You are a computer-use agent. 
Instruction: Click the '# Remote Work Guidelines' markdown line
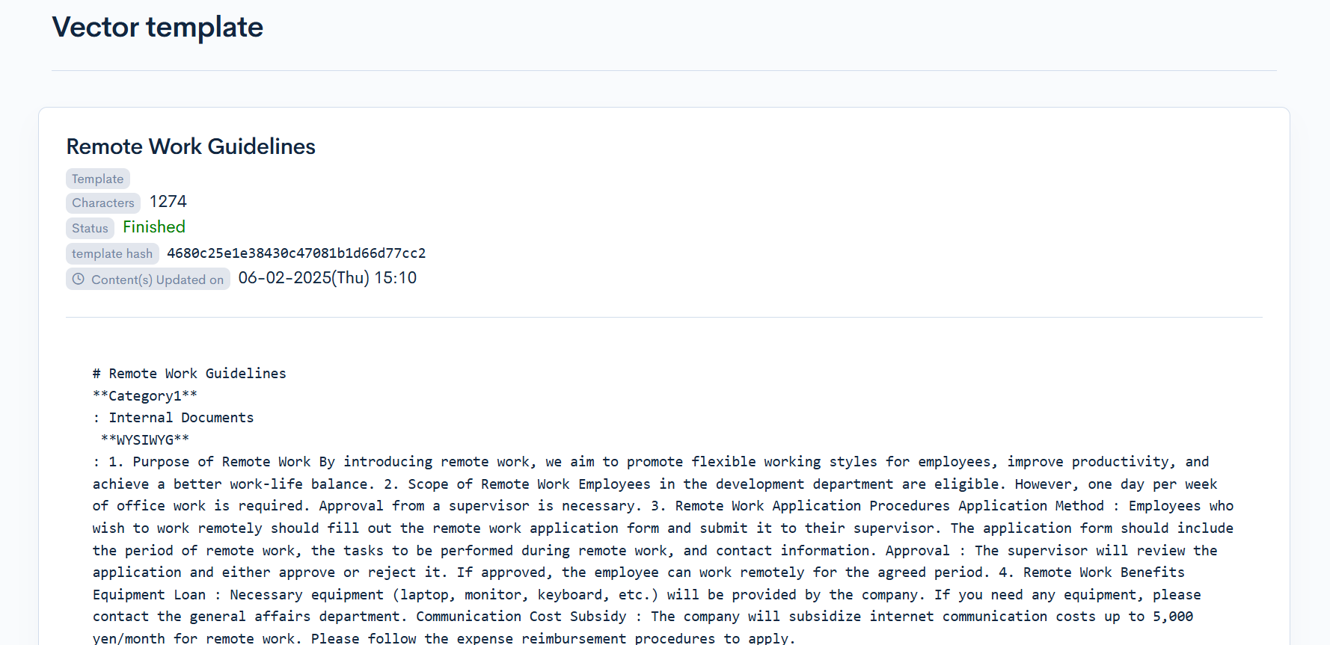189,373
